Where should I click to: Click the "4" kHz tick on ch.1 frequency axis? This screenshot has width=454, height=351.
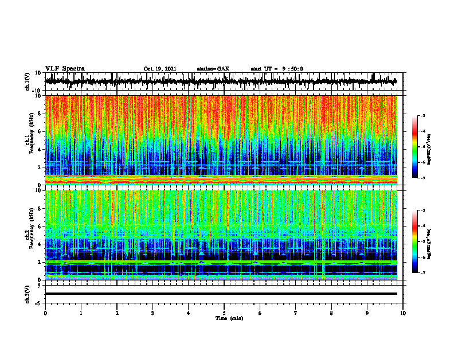click(x=40, y=150)
